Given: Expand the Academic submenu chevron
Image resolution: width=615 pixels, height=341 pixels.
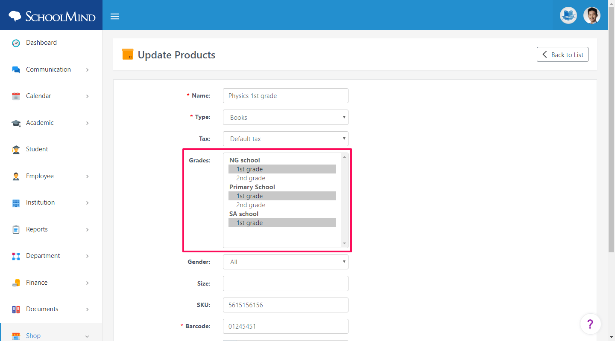Looking at the screenshot, I should coord(87,123).
